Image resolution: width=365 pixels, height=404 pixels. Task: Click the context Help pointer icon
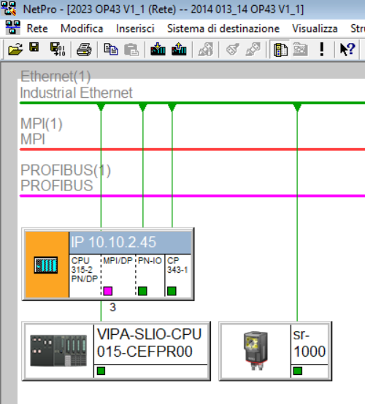pyautogui.click(x=347, y=49)
